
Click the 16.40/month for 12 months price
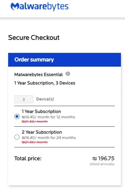click(48, 117)
